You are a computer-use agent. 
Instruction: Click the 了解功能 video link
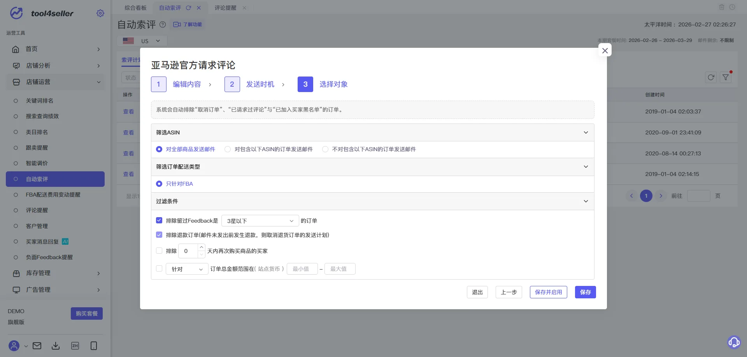coord(188,24)
